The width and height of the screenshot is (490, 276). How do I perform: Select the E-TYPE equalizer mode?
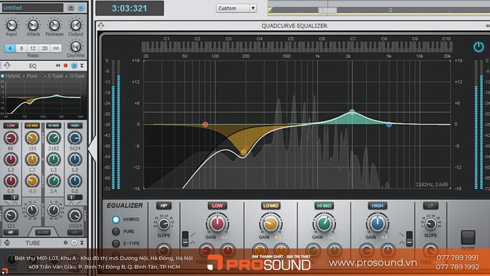pyautogui.click(x=116, y=243)
